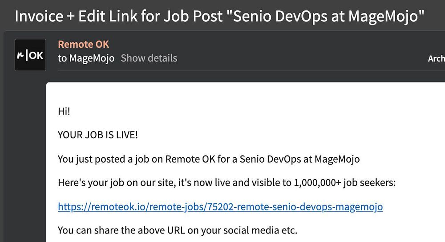Open the remoteok.io job posting URL

pyautogui.click(x=220, y=207)
